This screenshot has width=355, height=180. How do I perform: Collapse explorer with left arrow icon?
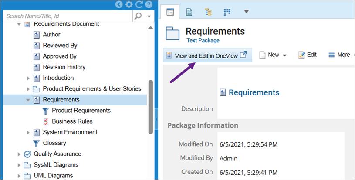click(119, 5)
